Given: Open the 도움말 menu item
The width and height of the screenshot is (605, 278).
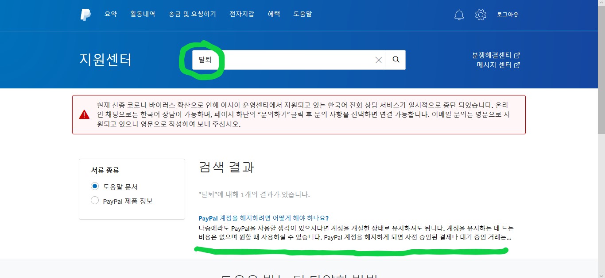Looking at the screenshot, I should coord(302,14).
